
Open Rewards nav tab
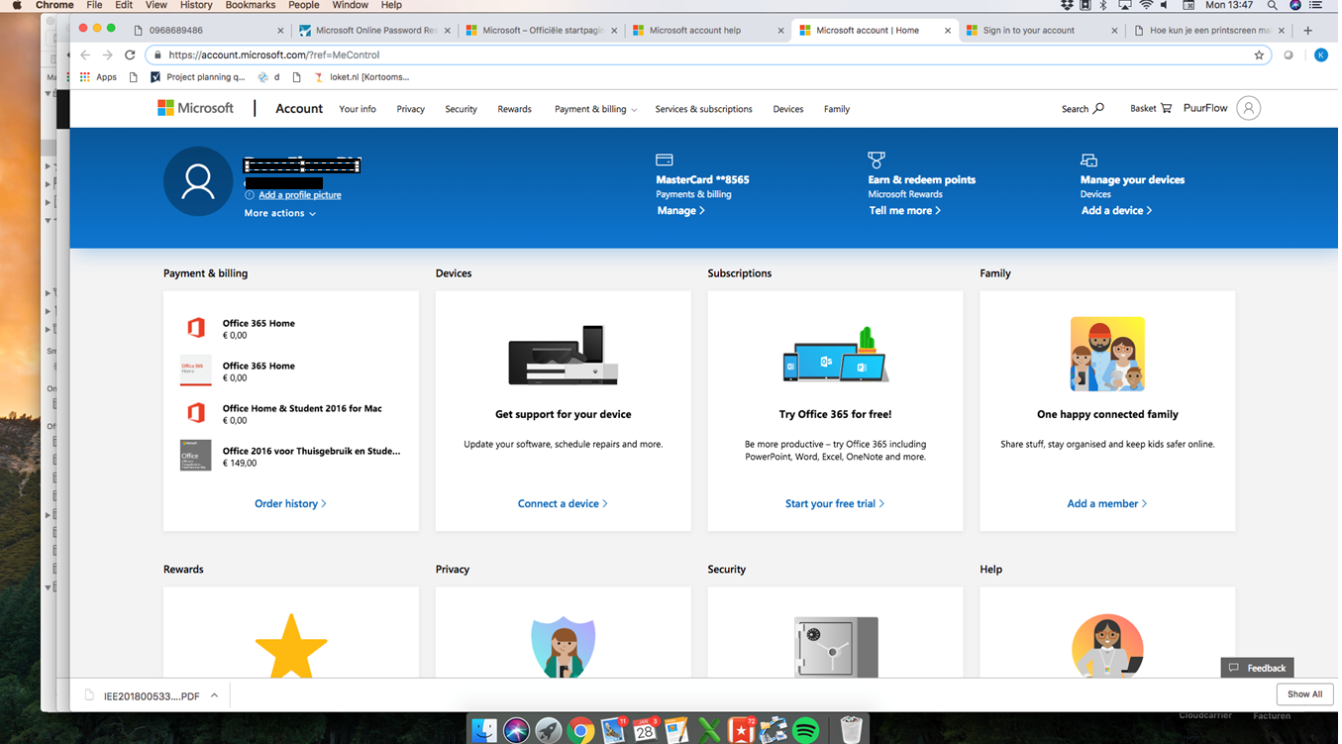pyautogui.click(x=514, y=109)
